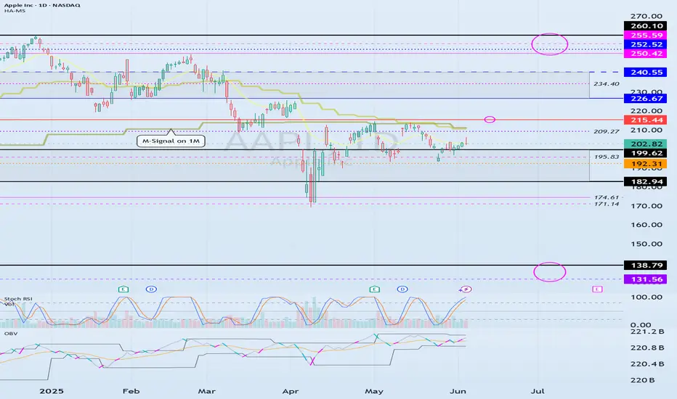The image size is (677, 399).
Task: Select the Stoch RSI indicator label
Action: pos(18,298)
